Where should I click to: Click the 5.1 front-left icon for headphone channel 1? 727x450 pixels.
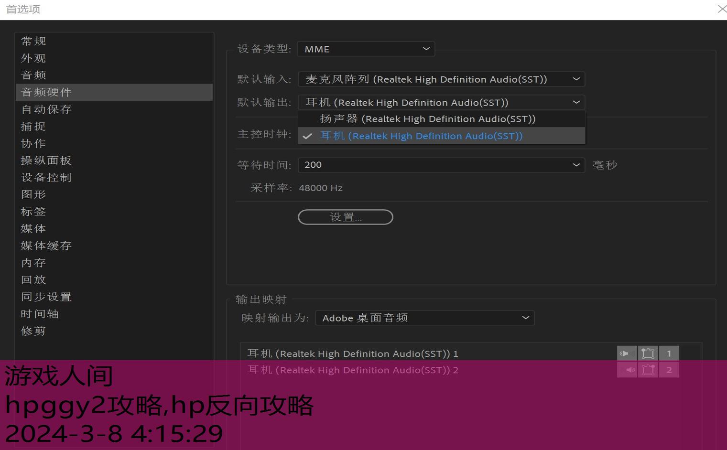coord(648,354)
